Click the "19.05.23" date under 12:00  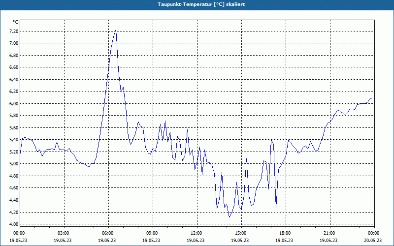point(196,240)
